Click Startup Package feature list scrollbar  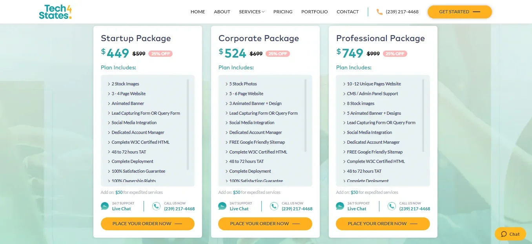coord(188,125)
